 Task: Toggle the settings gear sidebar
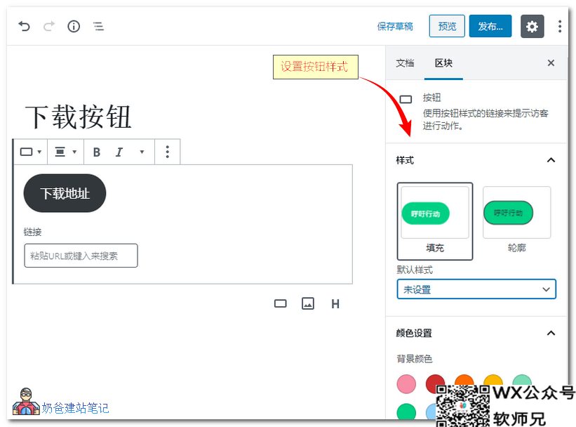[532, 27]
